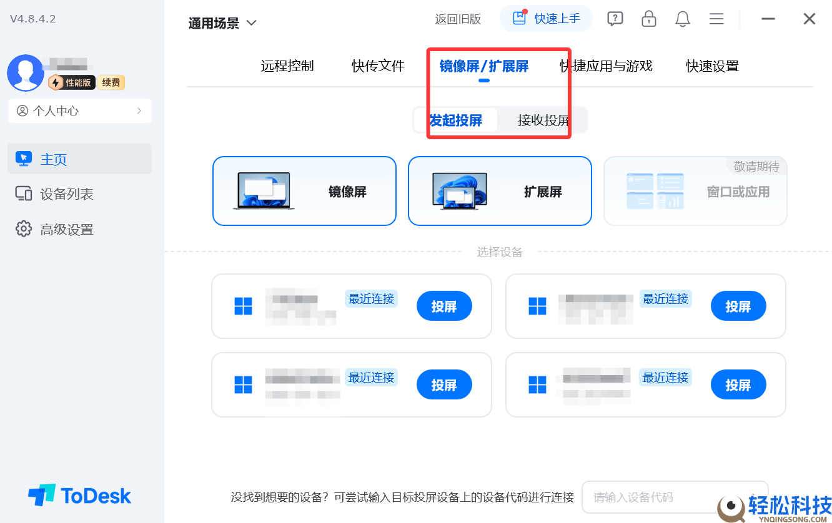Click the V4.8.4.2 version text
The width and height of the screenshot is (832, 523).
pos(33,19)
